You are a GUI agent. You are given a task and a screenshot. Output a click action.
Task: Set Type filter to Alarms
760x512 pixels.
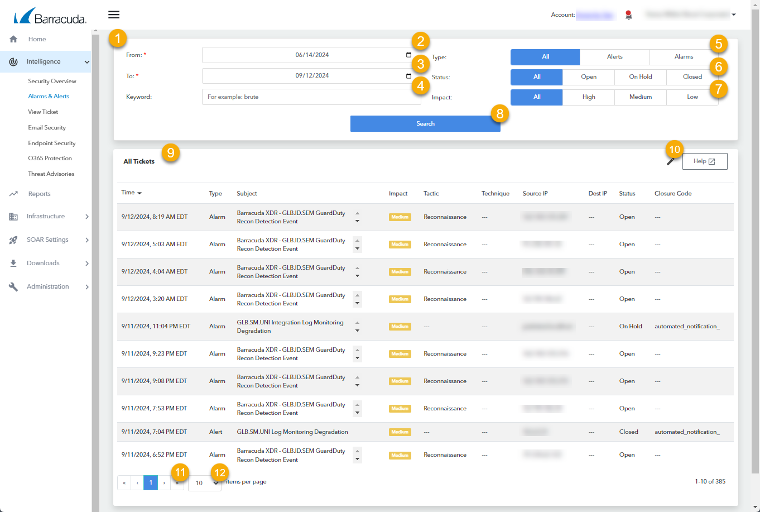pyautogui.click(x=684, y=57)
